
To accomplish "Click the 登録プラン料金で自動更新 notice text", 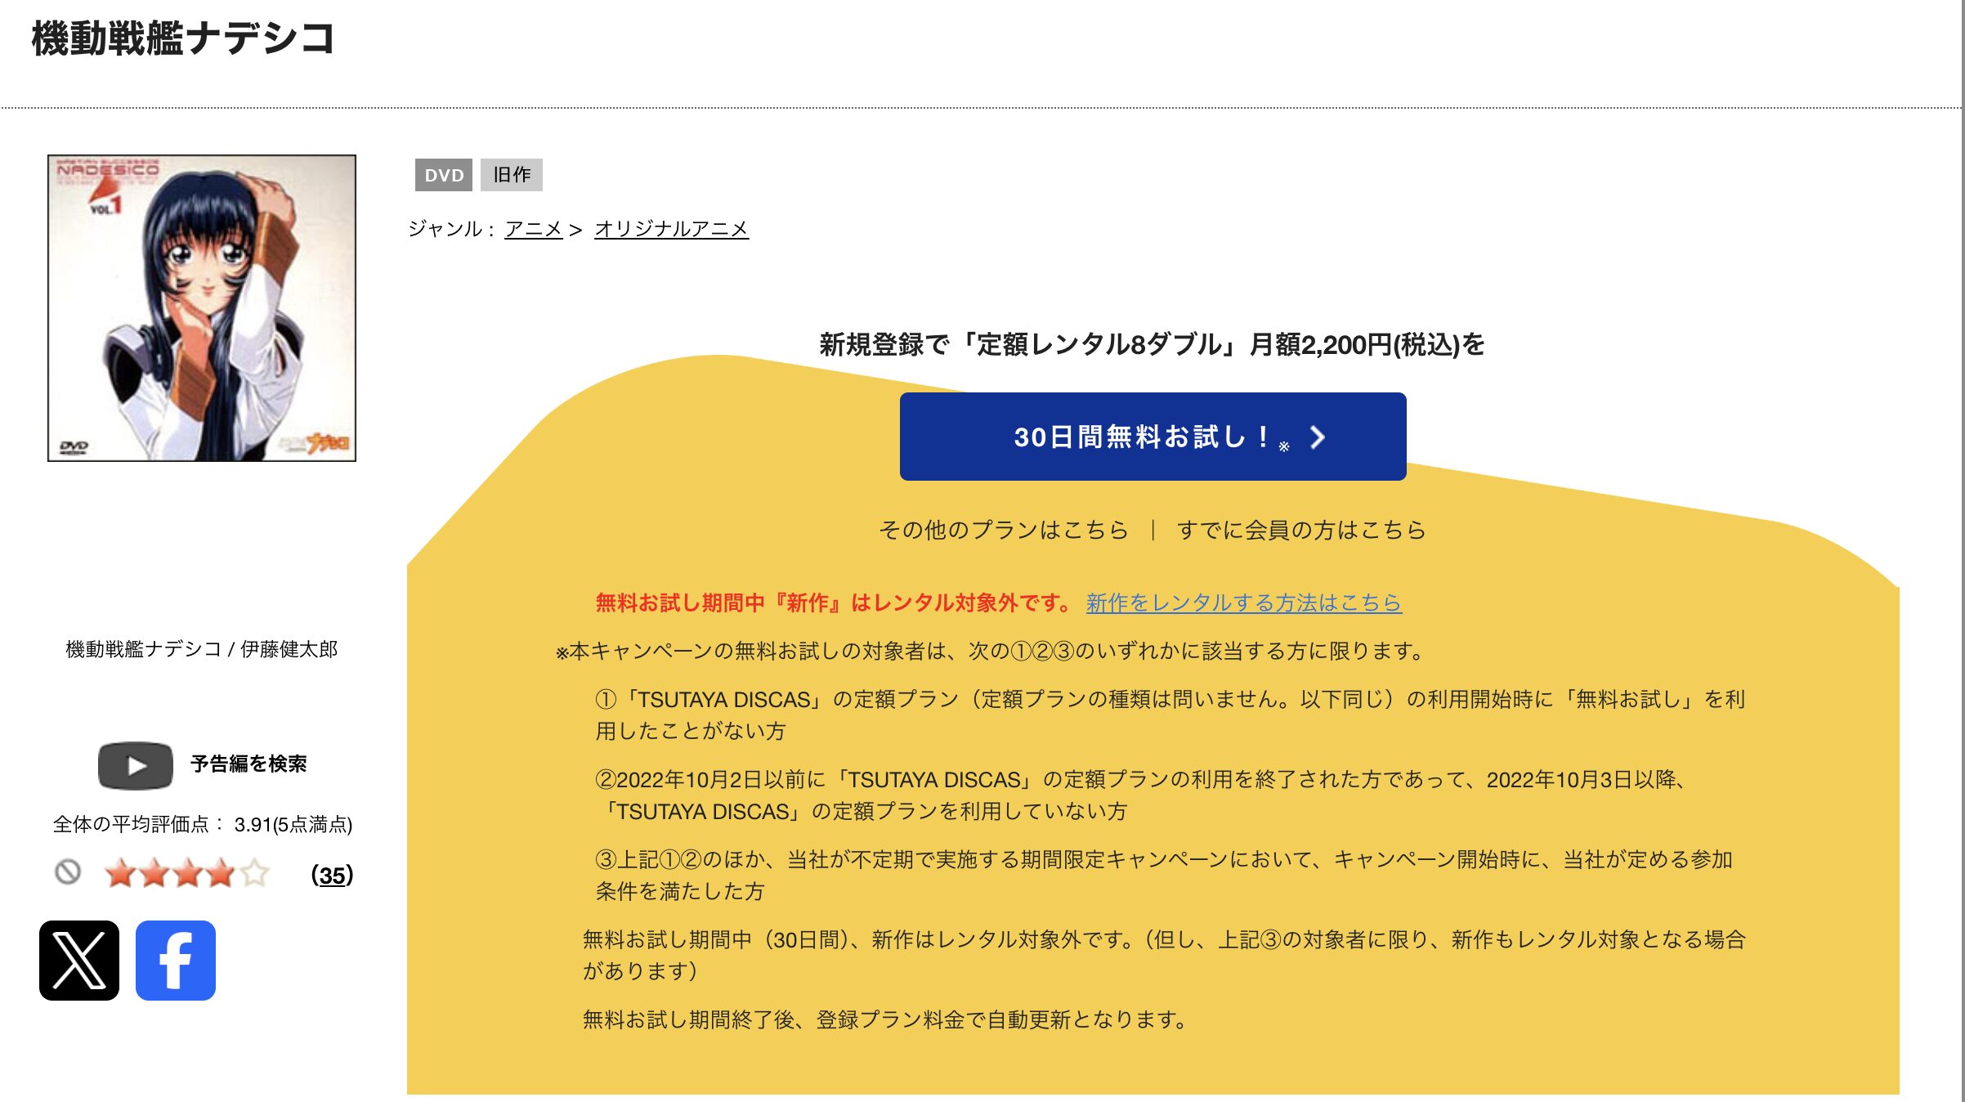I will 885,1019.
